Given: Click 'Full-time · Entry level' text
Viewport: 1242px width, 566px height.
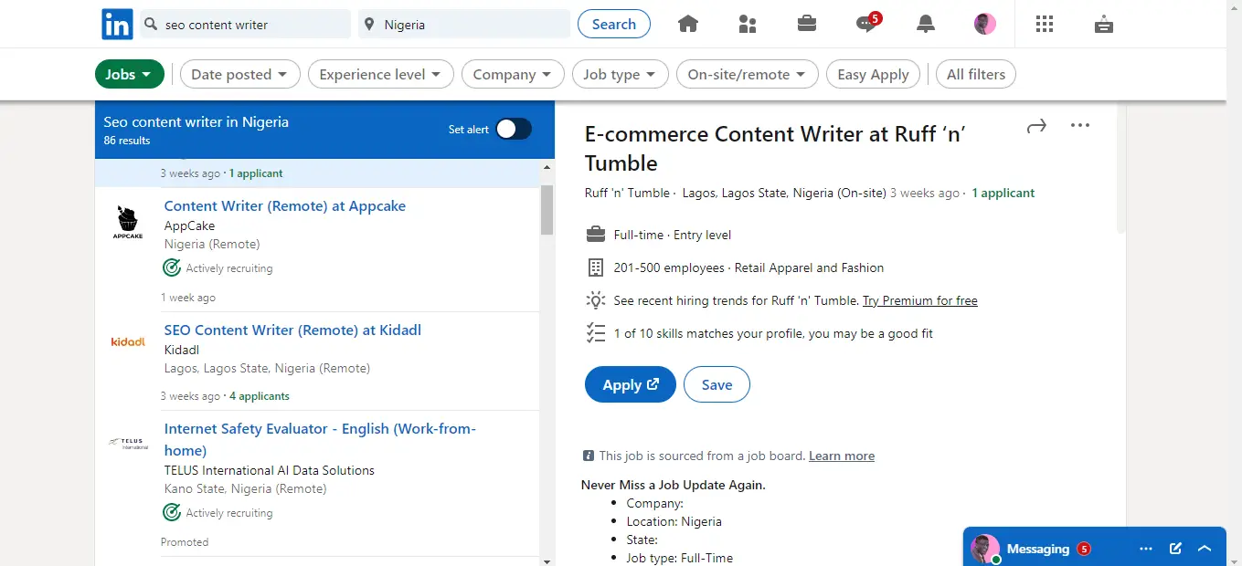Looking at the screenshot, I should [x=673, y=235].
